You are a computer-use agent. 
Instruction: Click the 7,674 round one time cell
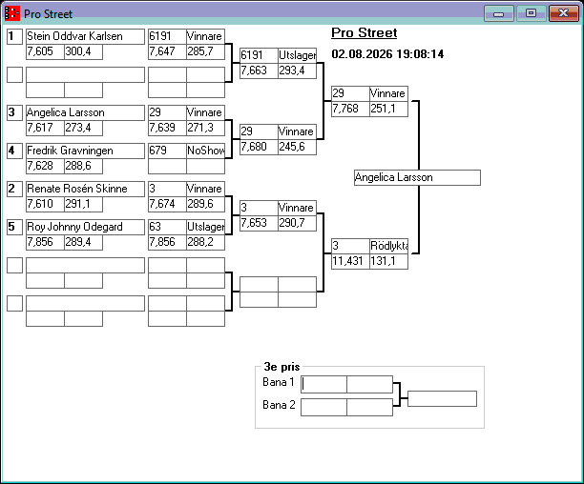point(167,204)
